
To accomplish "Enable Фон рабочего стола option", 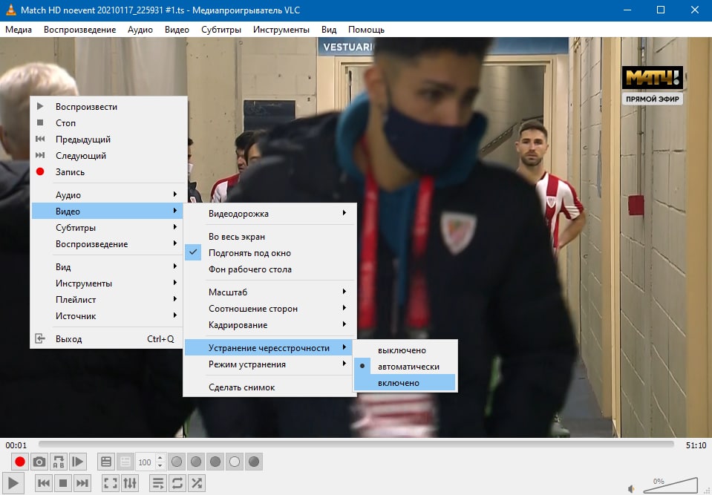I will [270, 269].
